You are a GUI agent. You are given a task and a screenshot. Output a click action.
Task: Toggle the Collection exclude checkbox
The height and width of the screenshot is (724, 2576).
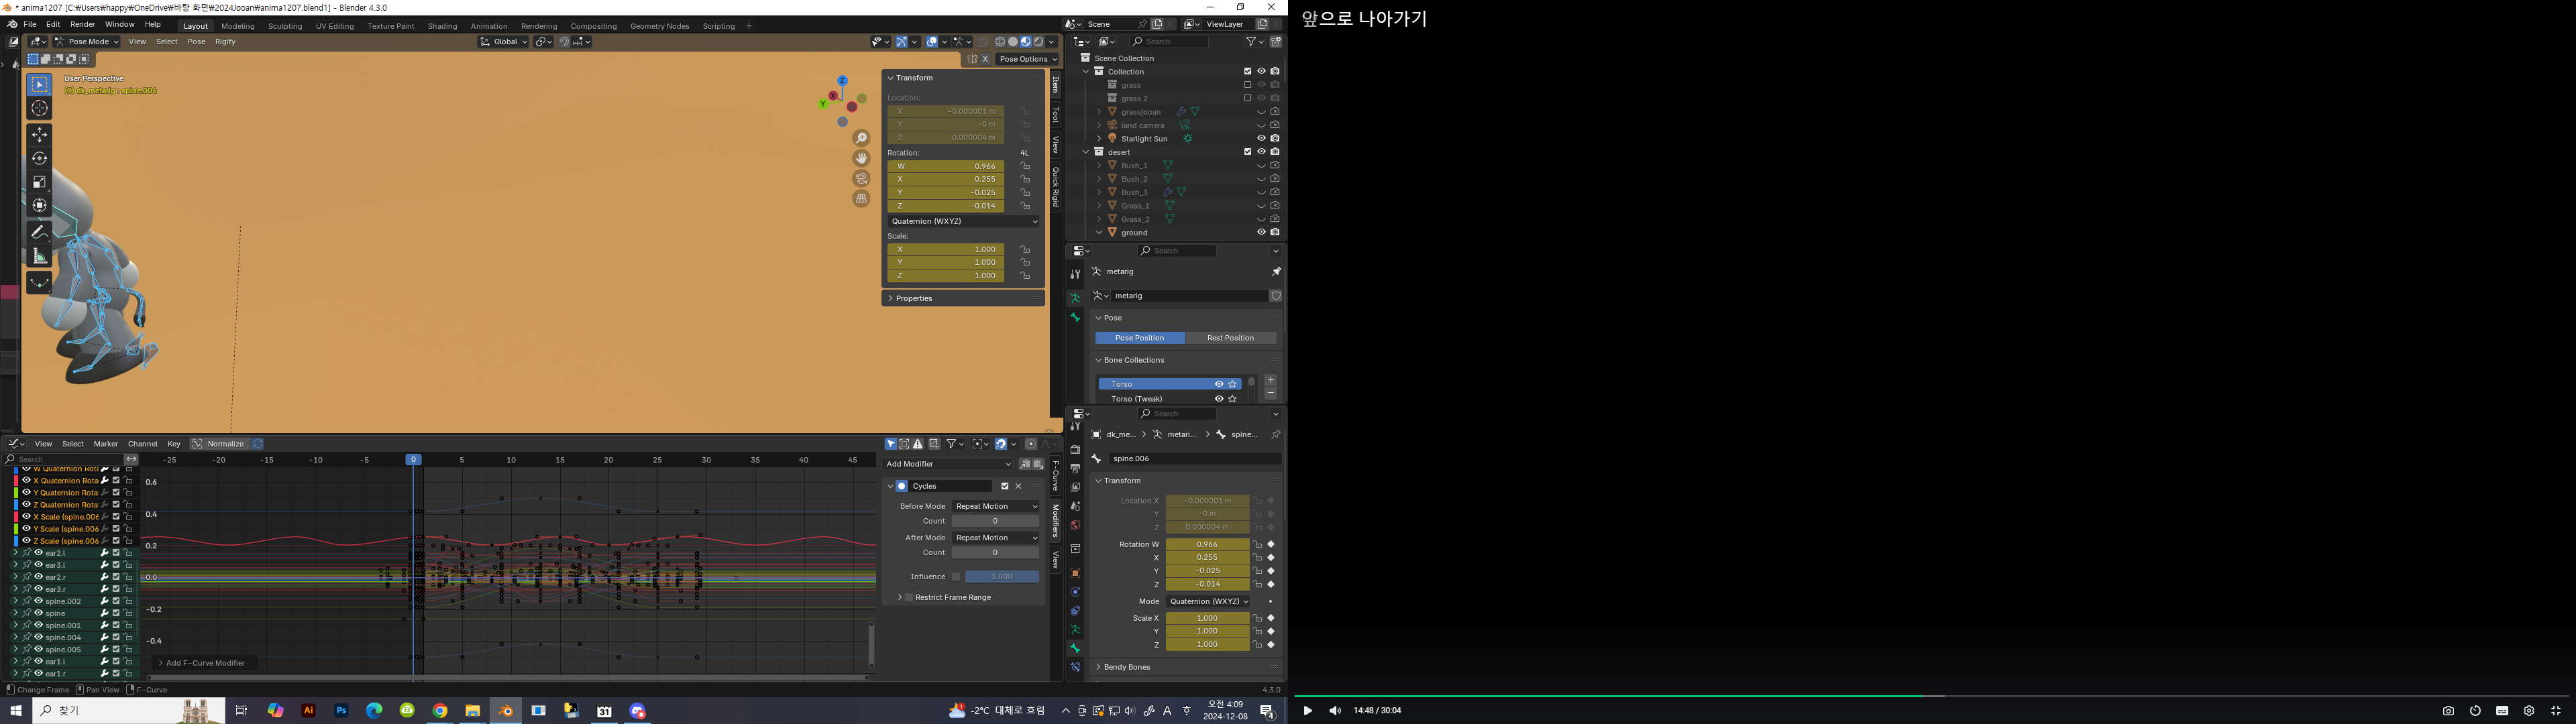tap(1247, 71)
